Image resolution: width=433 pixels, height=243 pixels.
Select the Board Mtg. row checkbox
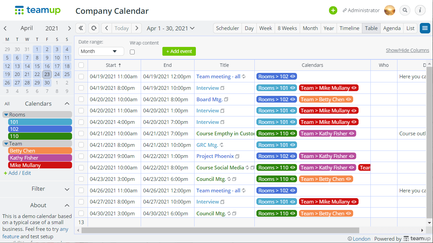coord(81,100)
